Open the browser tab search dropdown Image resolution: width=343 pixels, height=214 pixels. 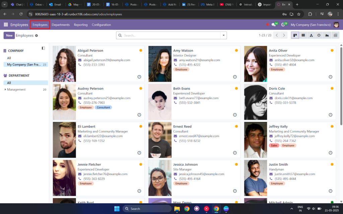4,4
